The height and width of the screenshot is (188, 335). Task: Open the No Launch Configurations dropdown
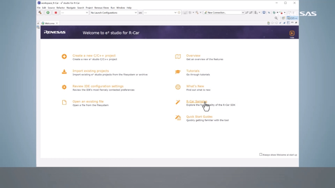tap(114, 13)
